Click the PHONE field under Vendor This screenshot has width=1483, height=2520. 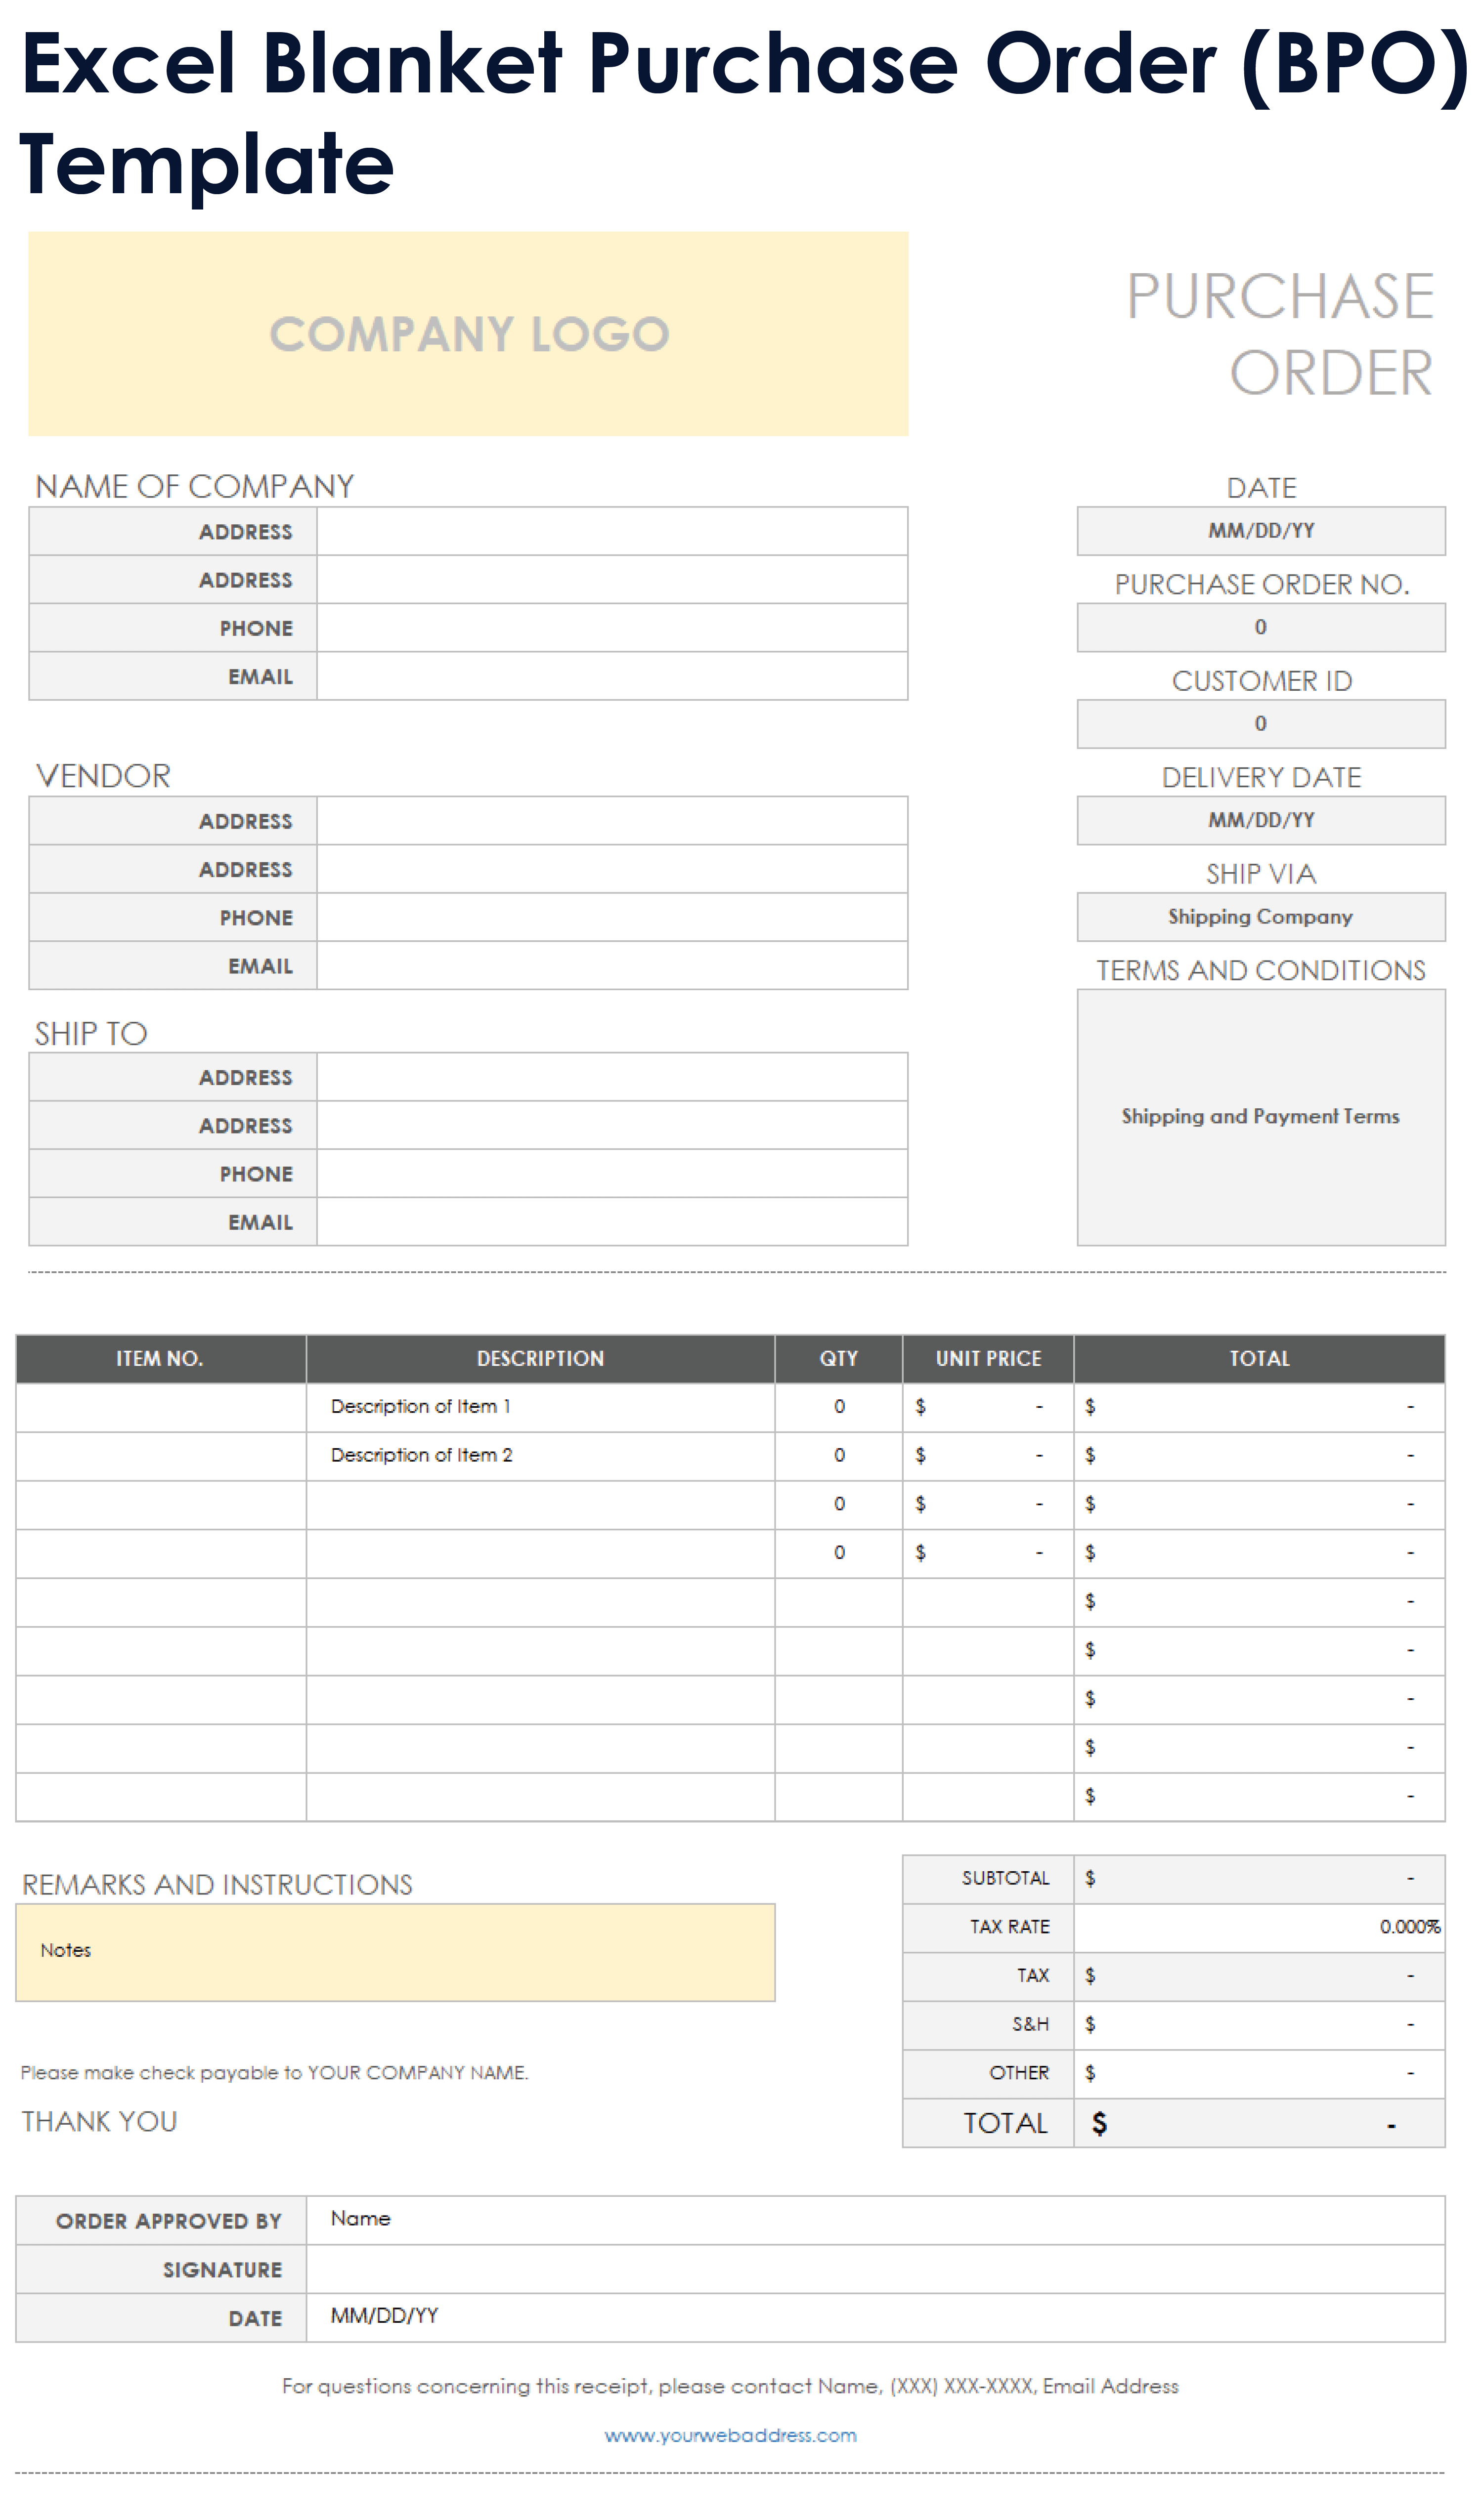(612, 917)
